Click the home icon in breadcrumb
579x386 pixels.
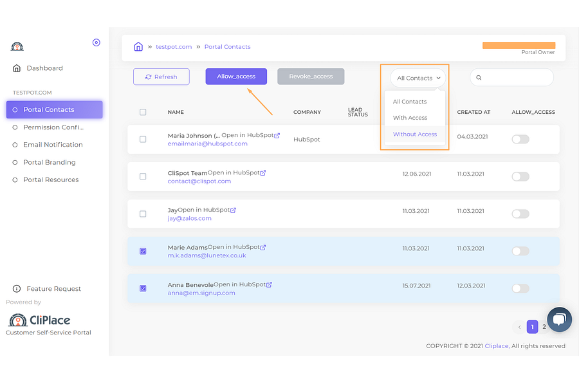tap(138, 46)
